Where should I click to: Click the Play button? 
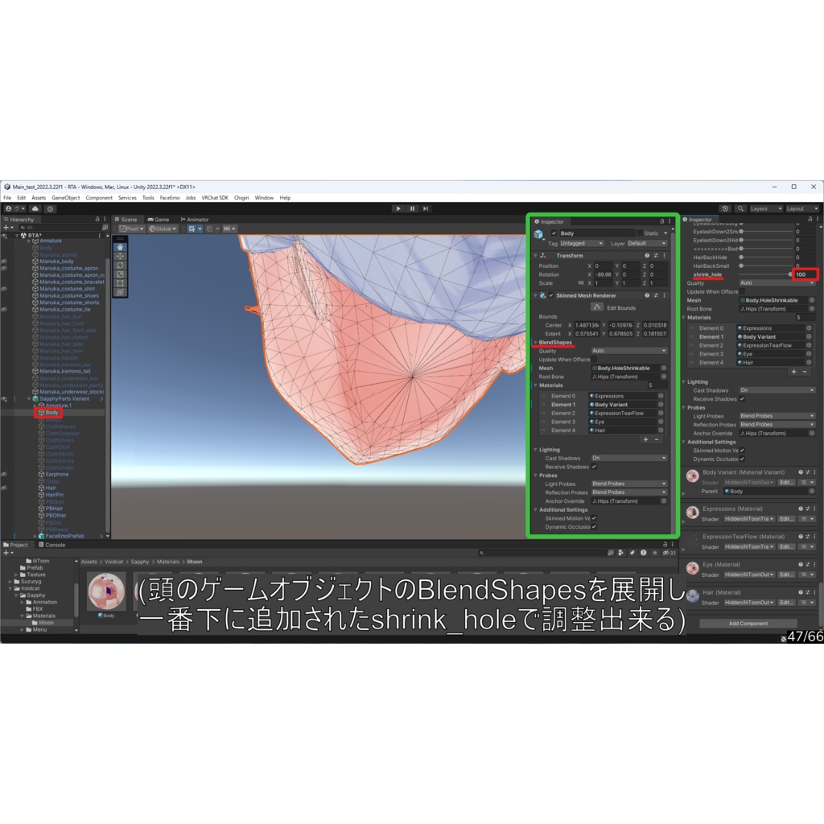click(x=398, y=208)
